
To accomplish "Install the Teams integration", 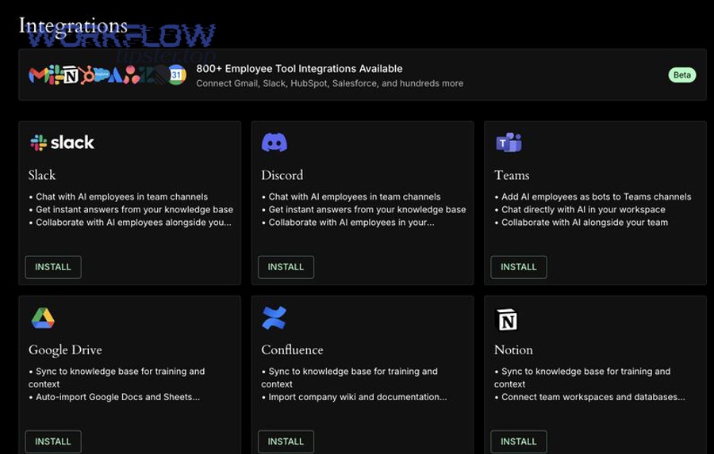I will point(519,267).
